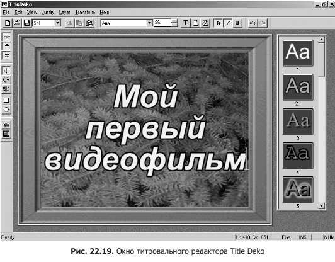The image size is (335, 262).
Task: Open the Arial font dropdown arrow
Action: (150, 23)
